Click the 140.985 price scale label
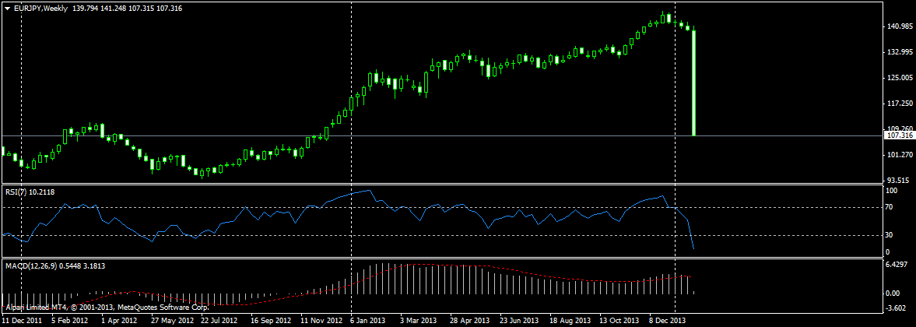916x327 pixels. point(899,26)
